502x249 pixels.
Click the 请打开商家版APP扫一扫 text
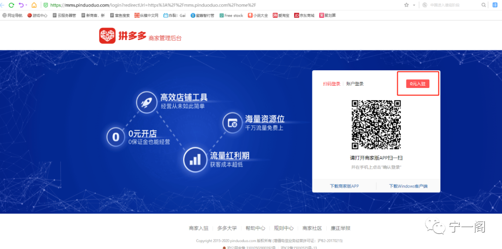[376, 158]
